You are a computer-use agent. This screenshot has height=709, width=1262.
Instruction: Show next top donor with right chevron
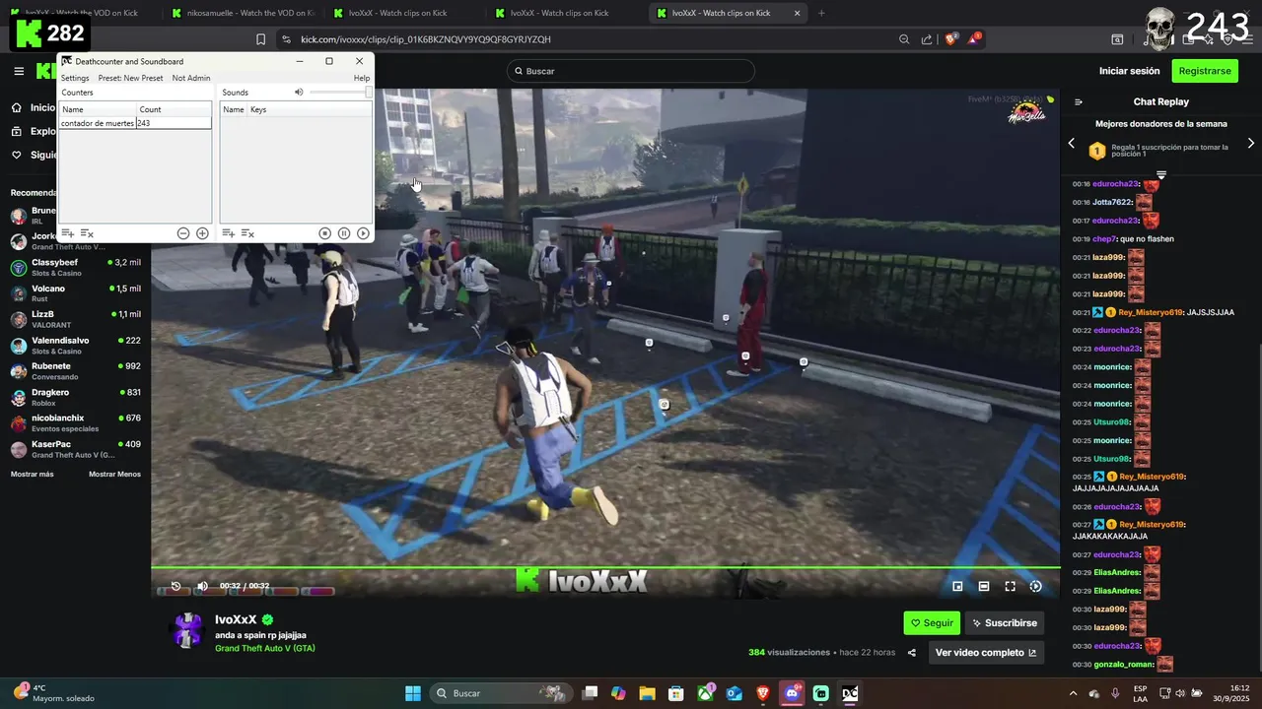point(1251,144)
